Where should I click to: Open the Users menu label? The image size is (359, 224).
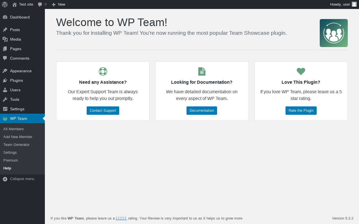pos(15,90)
